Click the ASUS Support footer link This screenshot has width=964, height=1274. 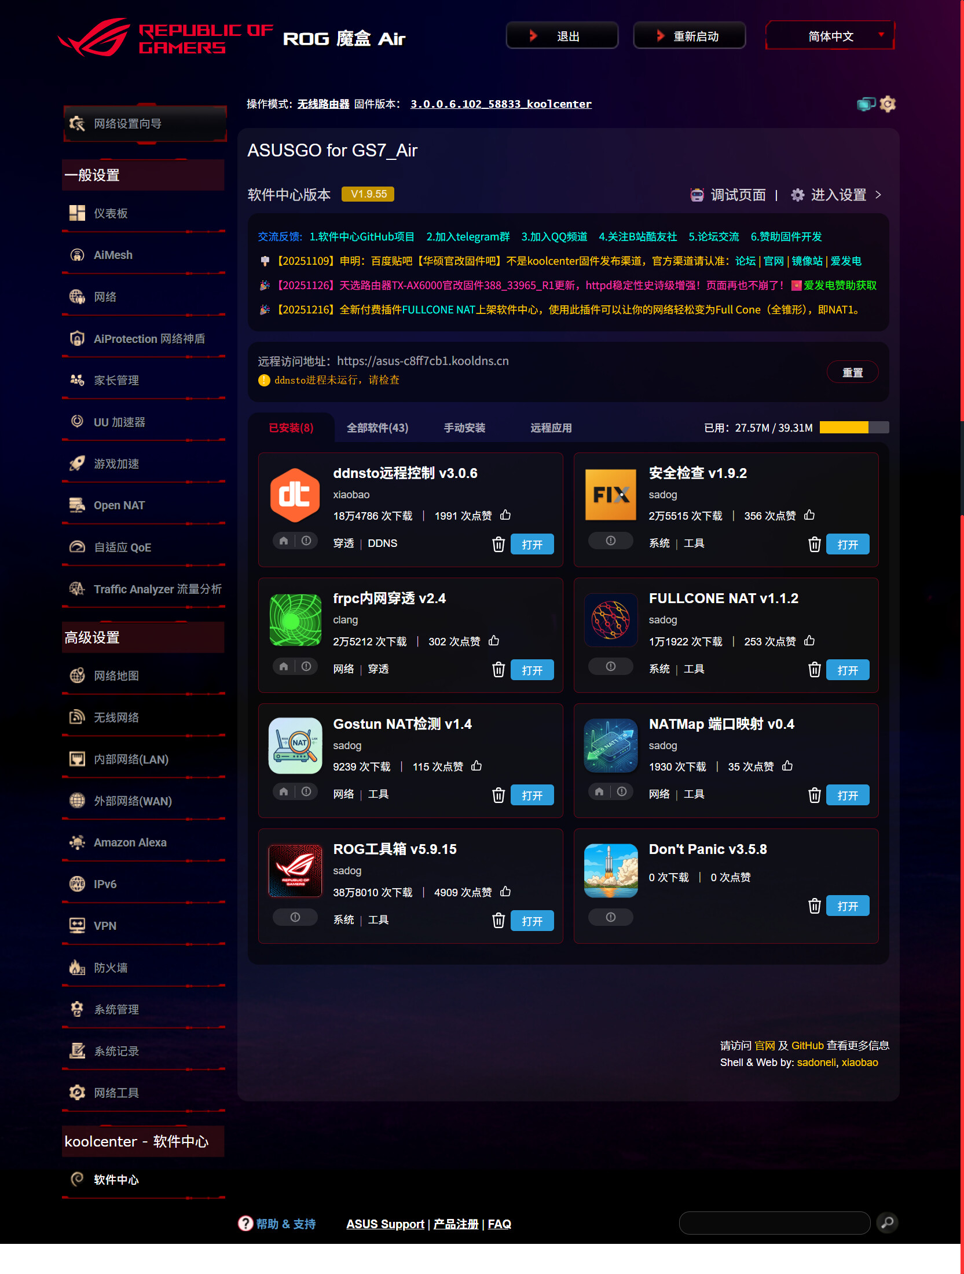[385, 1224]
